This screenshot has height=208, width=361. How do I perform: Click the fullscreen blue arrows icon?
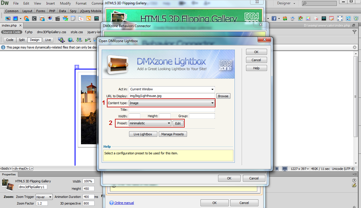tap(340, 18)
